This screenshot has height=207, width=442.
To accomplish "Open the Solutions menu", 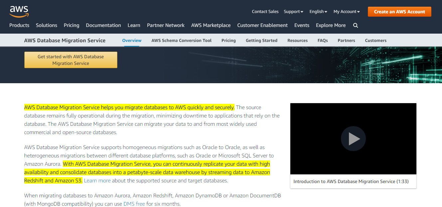I will click(47, 25).
